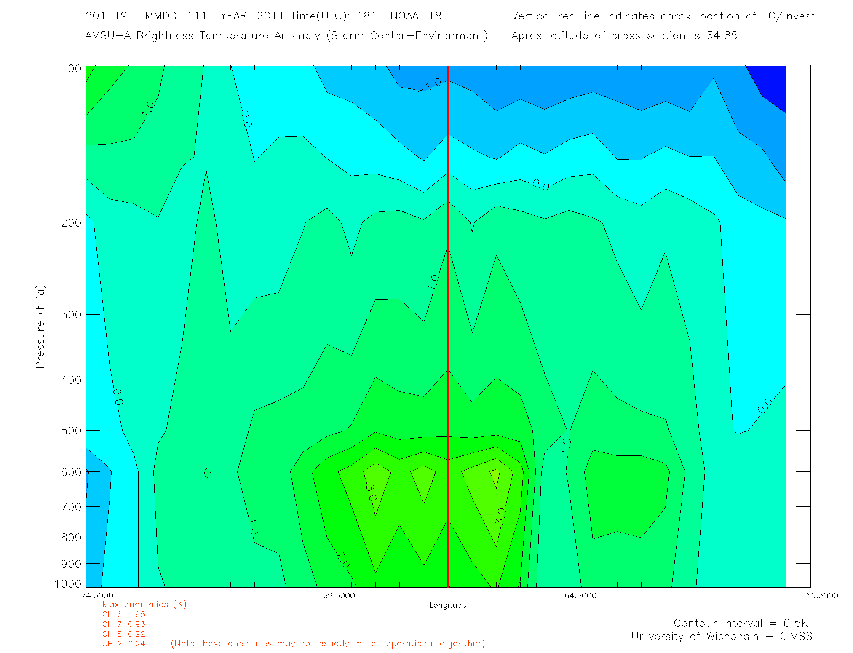This screenshot has width=853, height=653.
Task: Click the 2.0 contour label near bottom
Action: (x=343, y=559)
